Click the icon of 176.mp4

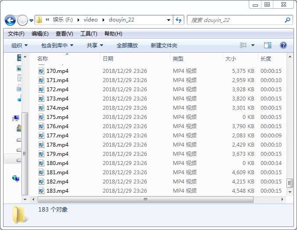[41, 126]
